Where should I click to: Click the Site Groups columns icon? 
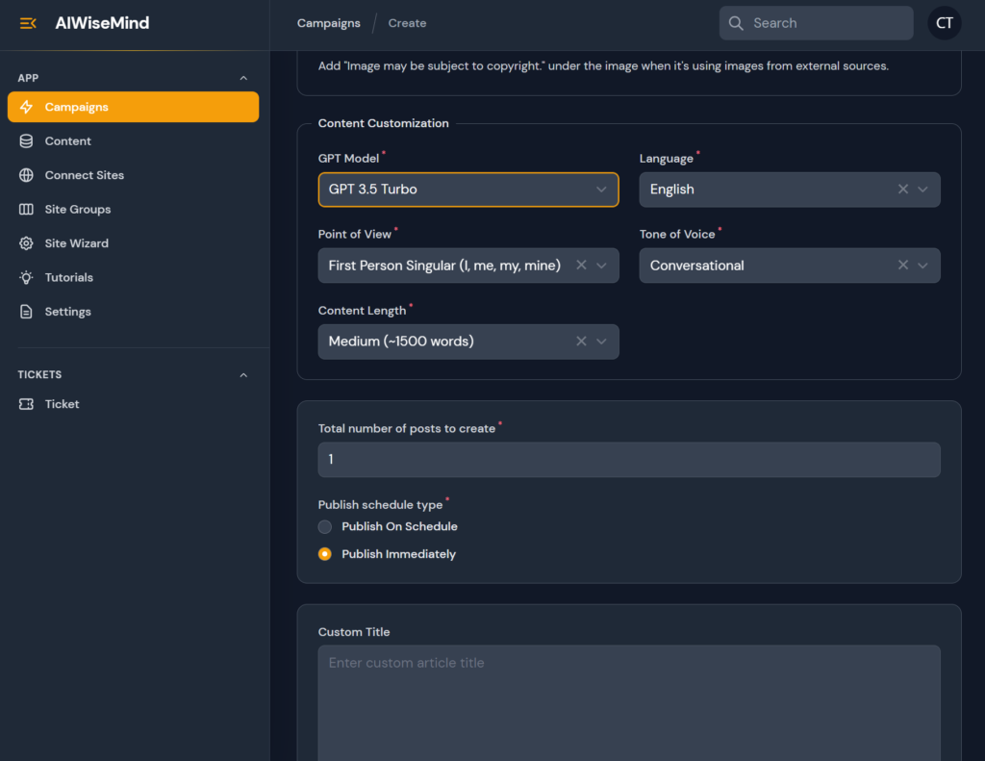click(x=27, y=210)
